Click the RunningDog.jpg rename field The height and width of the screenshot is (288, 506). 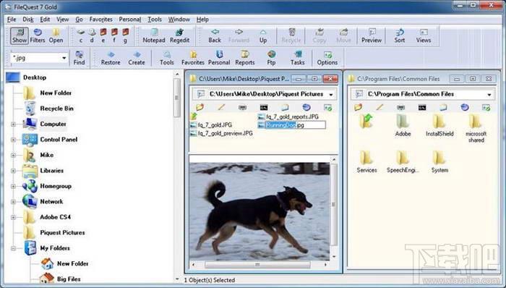click(x=295, y=125)
